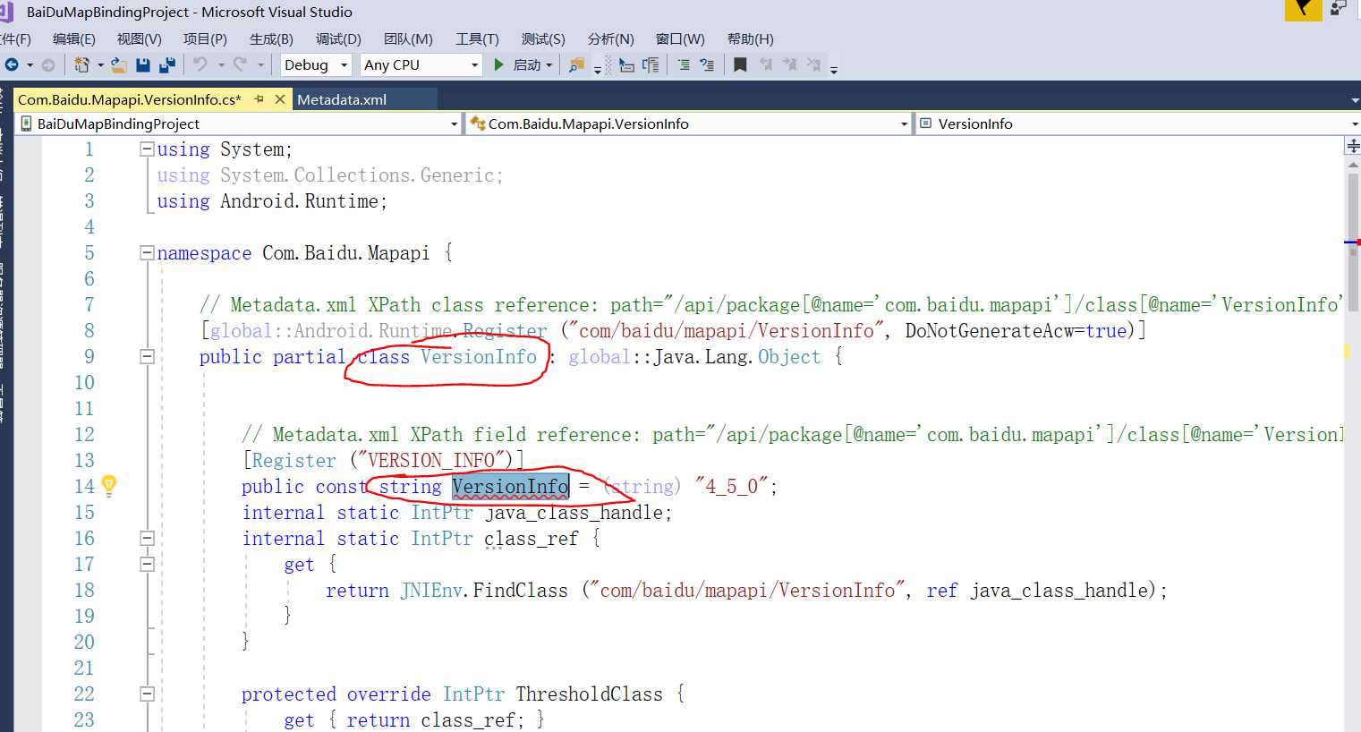This screenshot has height=732, width=1361.
Task: Collapse the using directives block at line 1
Action: tap(147, 149)
